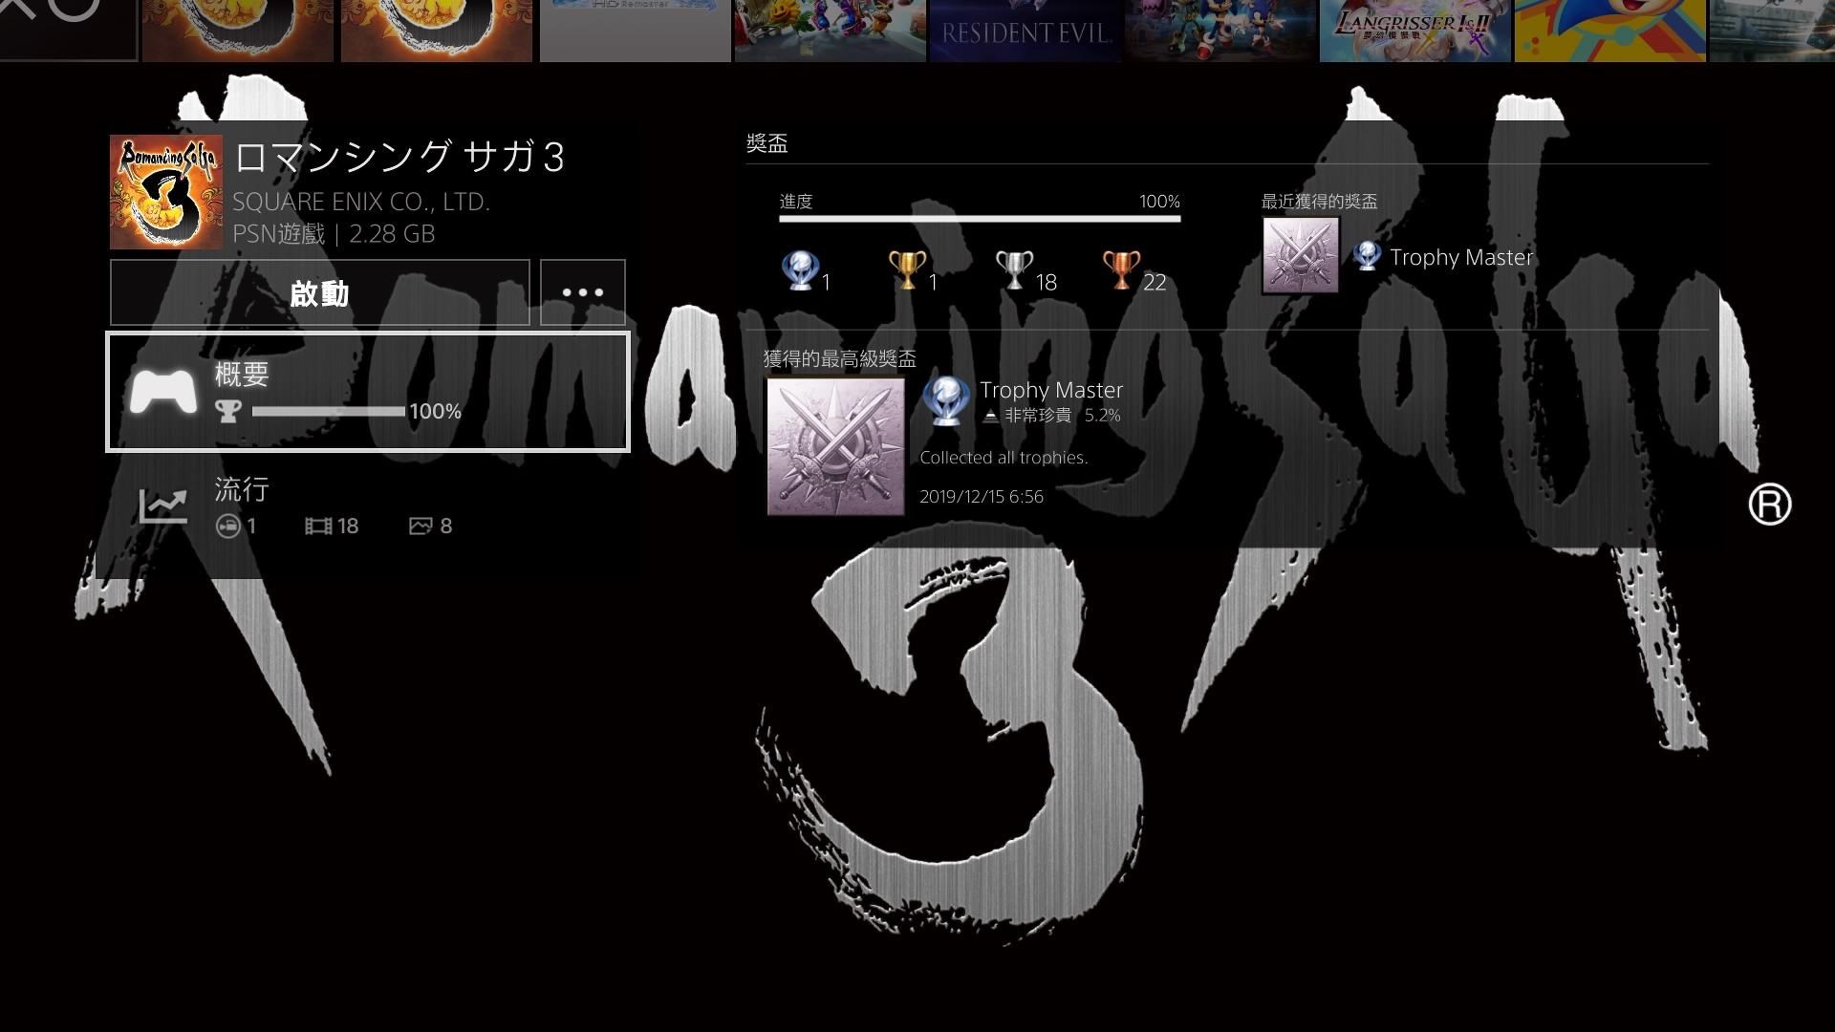Image resolution: width=1835 pixels, height=1032 pixels.
Task: Click the platinum trophy count icon
Action: [x=799, y=270]
